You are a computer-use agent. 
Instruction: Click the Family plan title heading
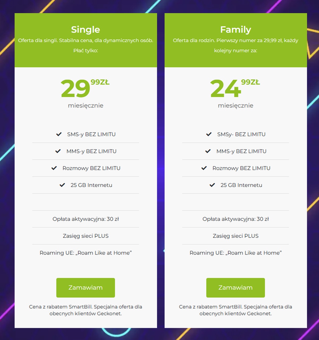point(236,30)
